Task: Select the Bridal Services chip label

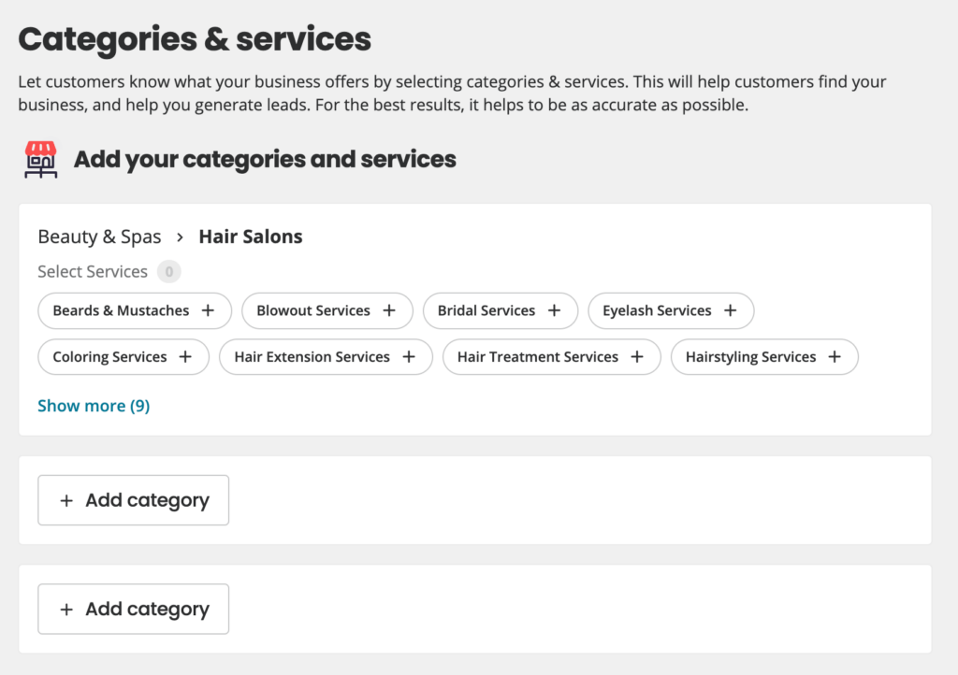Action: [486, 310]
